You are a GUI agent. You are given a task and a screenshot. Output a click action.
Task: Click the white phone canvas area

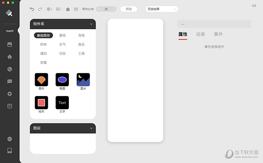(x=135, y=80)
